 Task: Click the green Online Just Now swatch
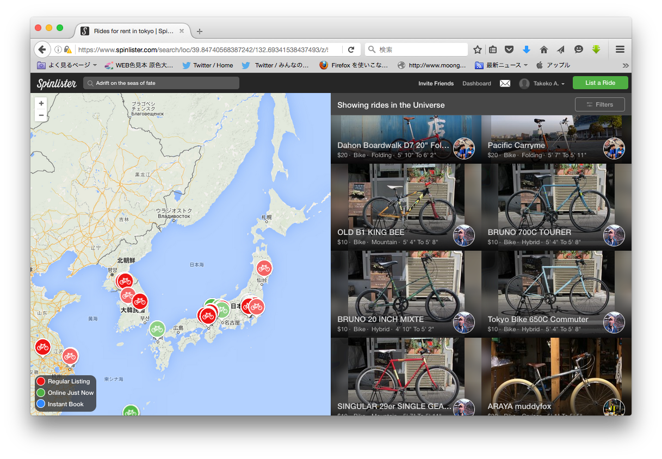(41, 393)
